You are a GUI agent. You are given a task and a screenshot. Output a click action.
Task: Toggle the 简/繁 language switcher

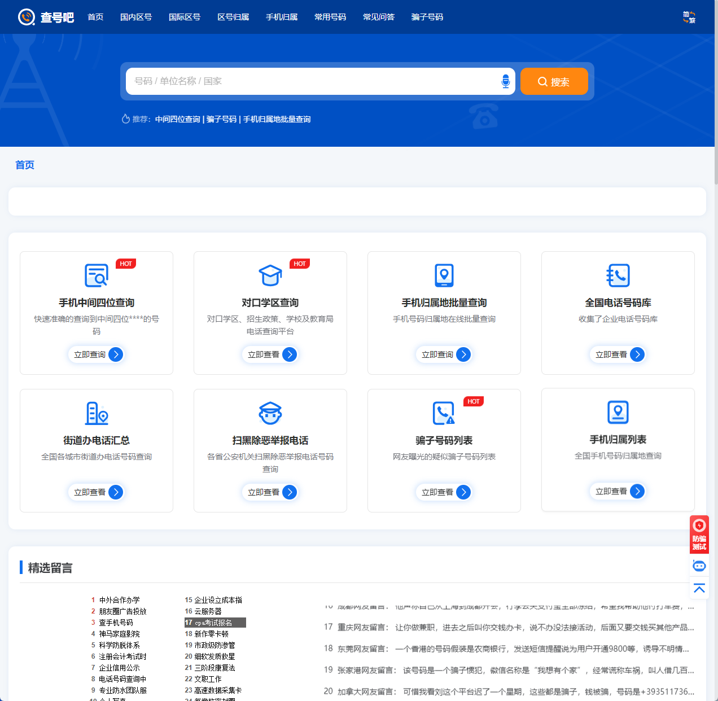click(x=689, y=16)
